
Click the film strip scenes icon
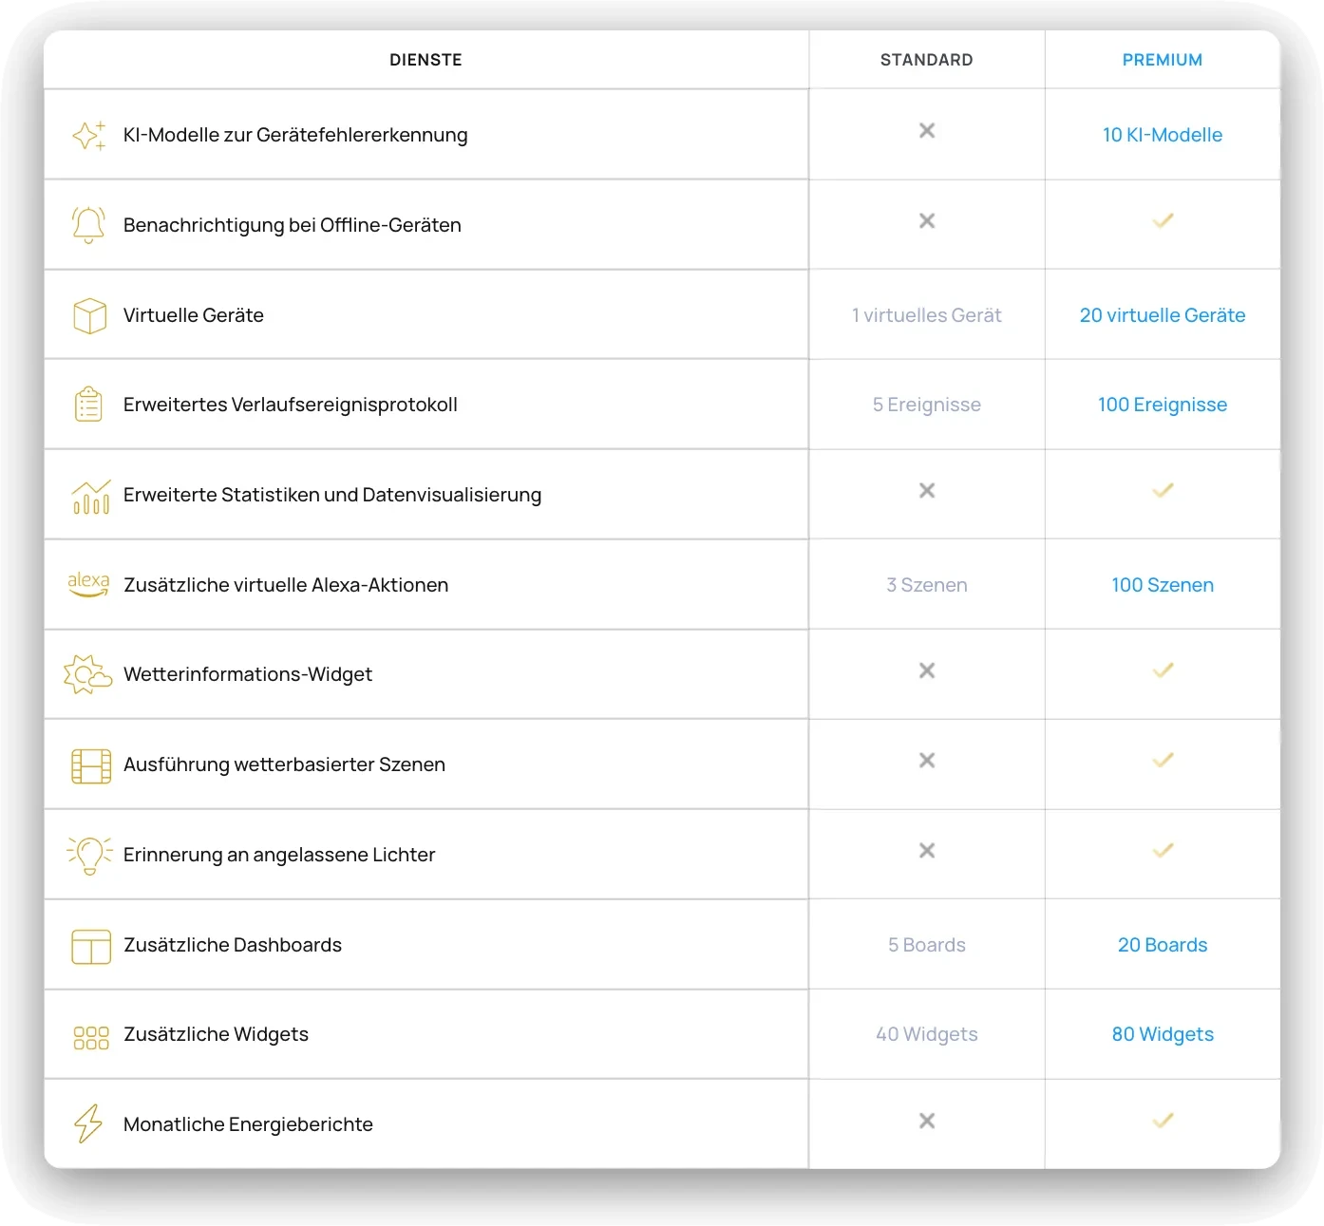click(91, 765)
